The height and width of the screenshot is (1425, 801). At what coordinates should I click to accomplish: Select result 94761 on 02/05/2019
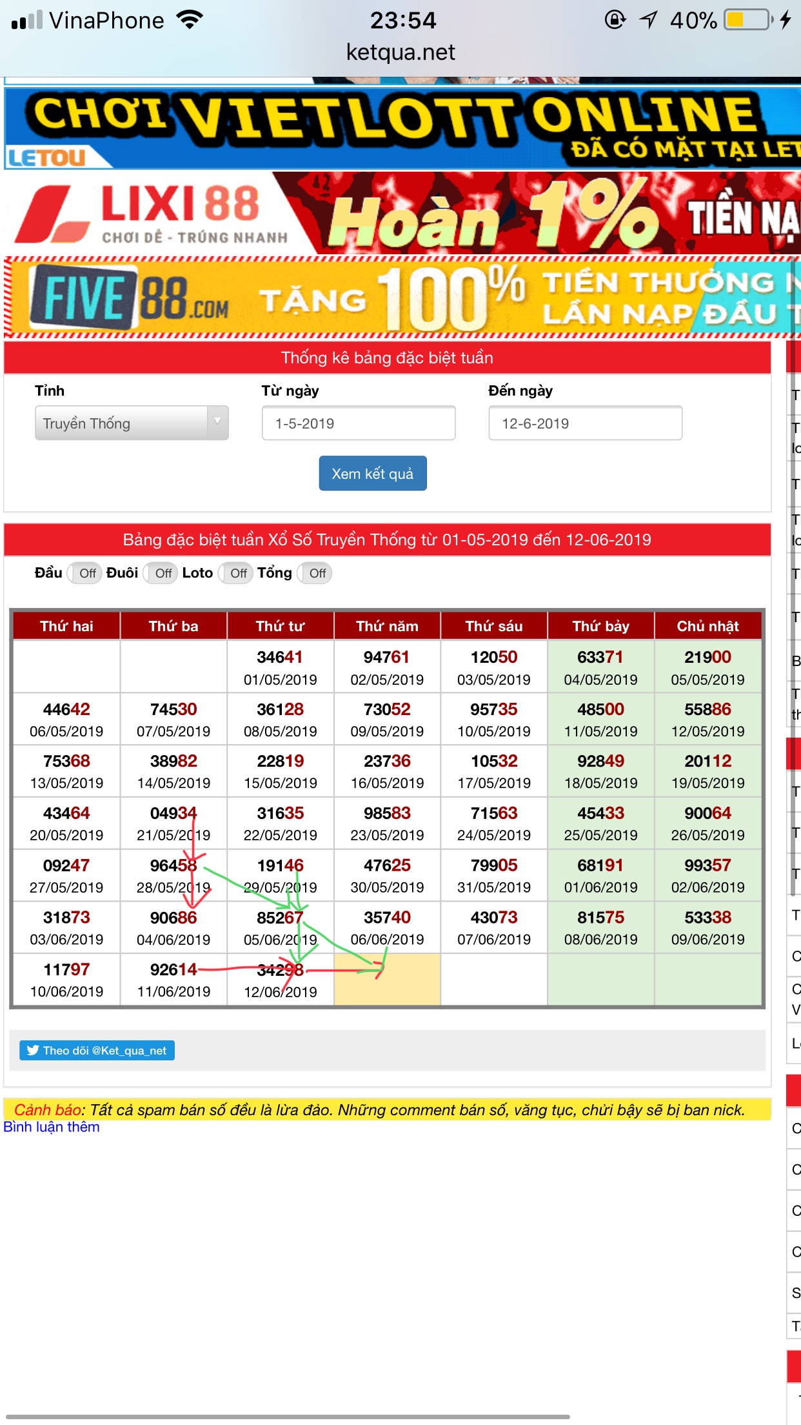click(x=387, y=667)
